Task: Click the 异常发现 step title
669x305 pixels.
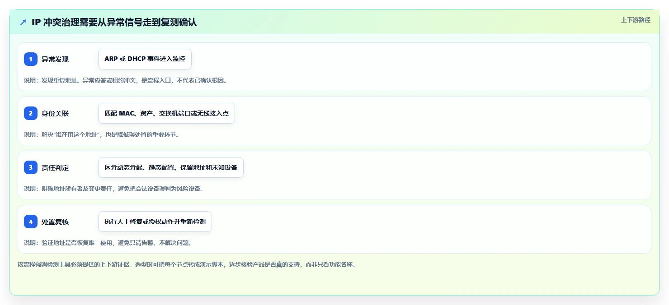Action: point(55,59)
